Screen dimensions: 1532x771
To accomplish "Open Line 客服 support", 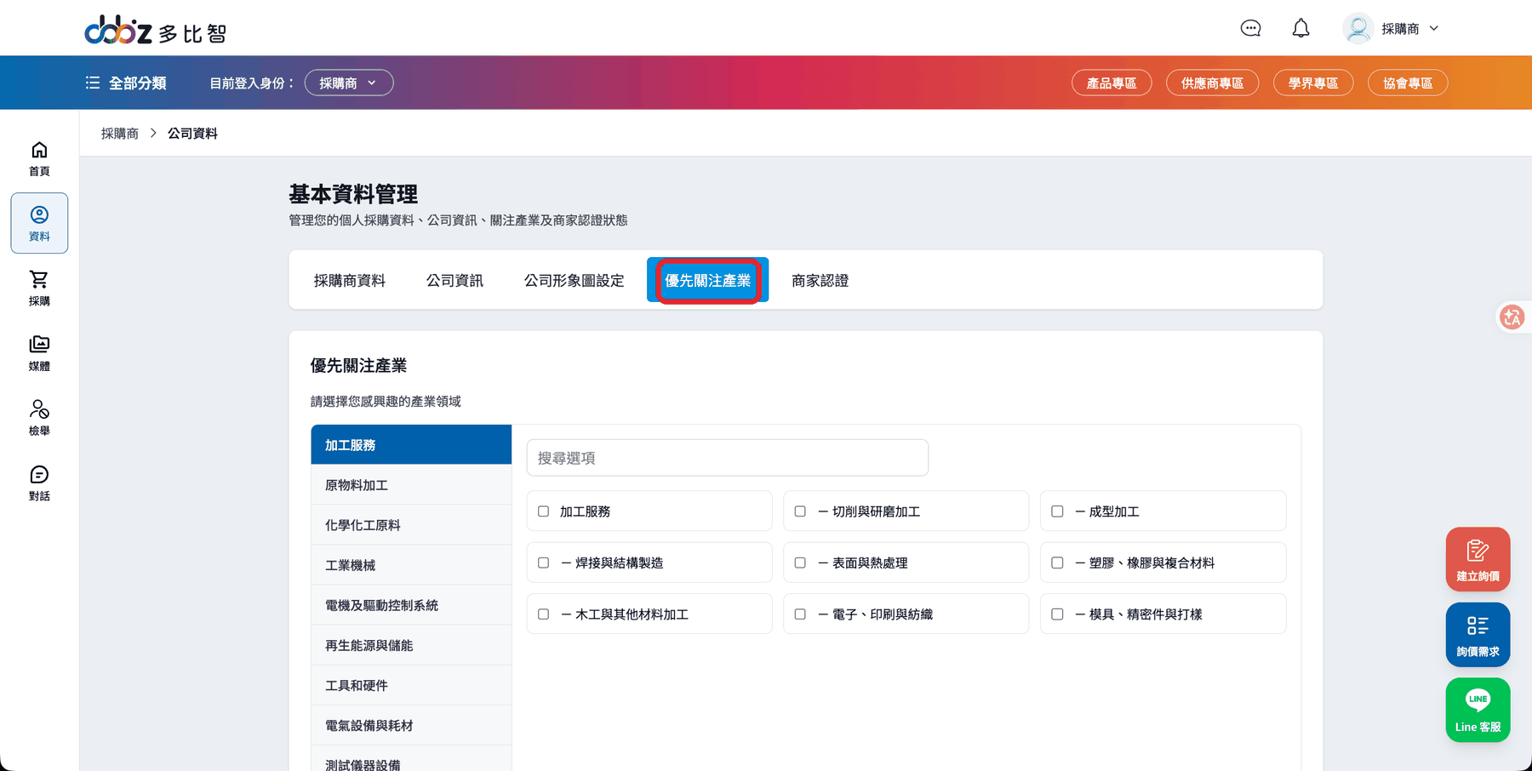I will coord(1478,710).
